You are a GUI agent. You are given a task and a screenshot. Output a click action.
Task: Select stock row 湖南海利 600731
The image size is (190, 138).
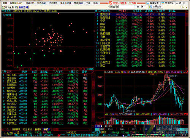point(46,94)
